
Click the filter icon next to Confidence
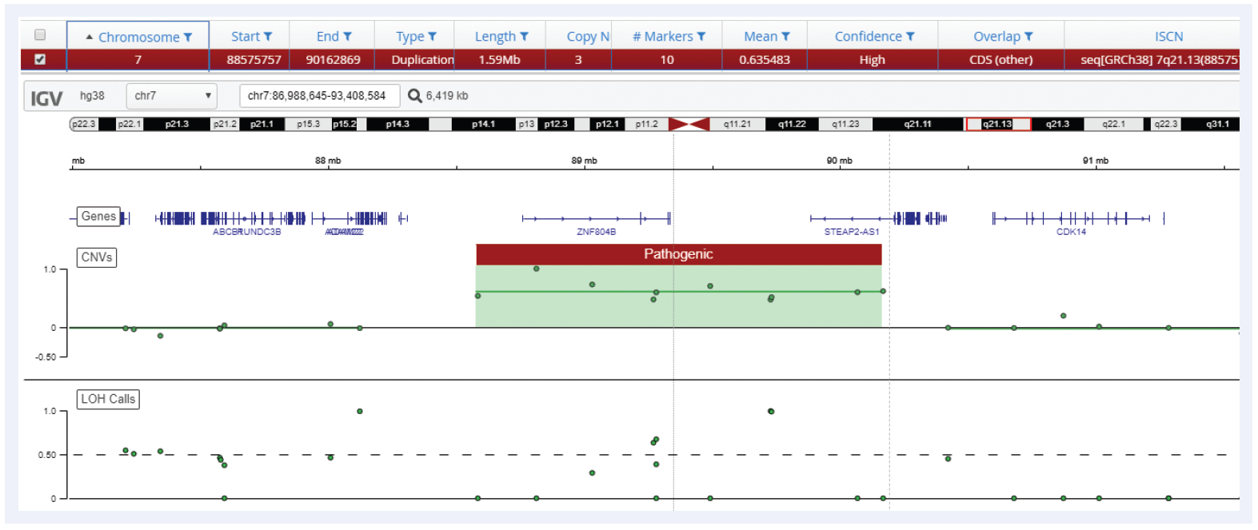[x=910, y=37]
